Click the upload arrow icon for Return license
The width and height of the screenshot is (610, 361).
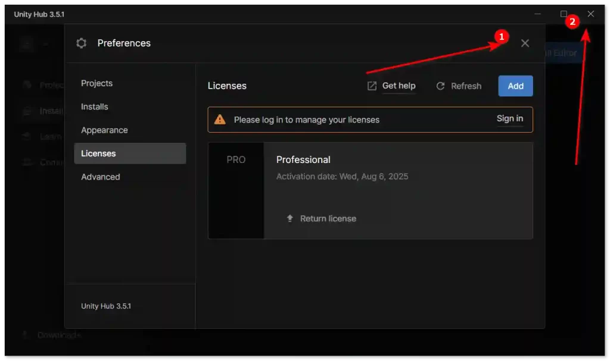pos(290,218)
